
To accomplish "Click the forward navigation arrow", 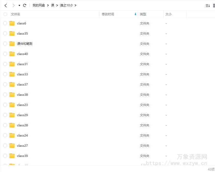I will point(14,5).
